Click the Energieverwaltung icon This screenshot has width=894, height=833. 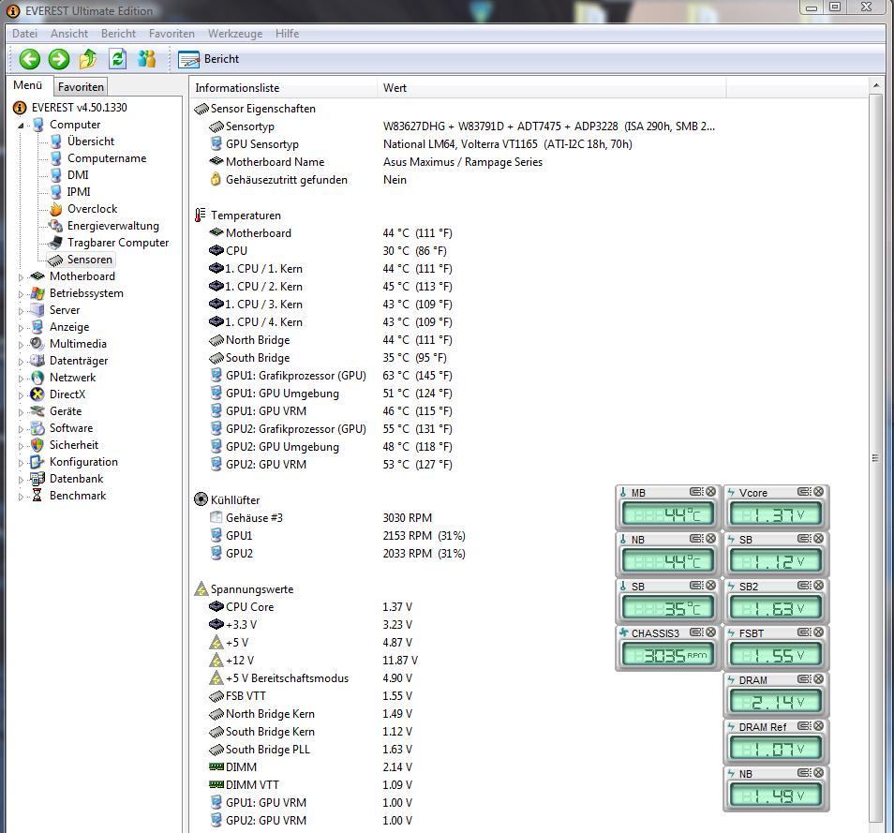[x=55, y=226]
